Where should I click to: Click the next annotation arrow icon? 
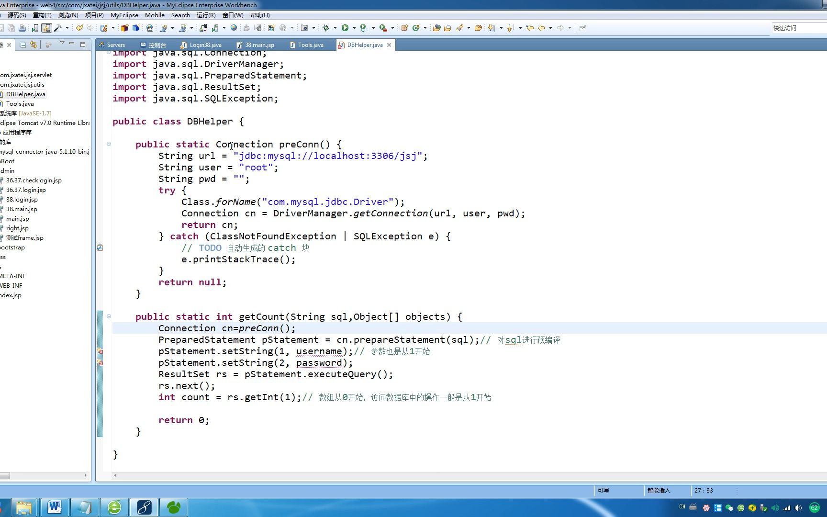(x=492, y=28)
